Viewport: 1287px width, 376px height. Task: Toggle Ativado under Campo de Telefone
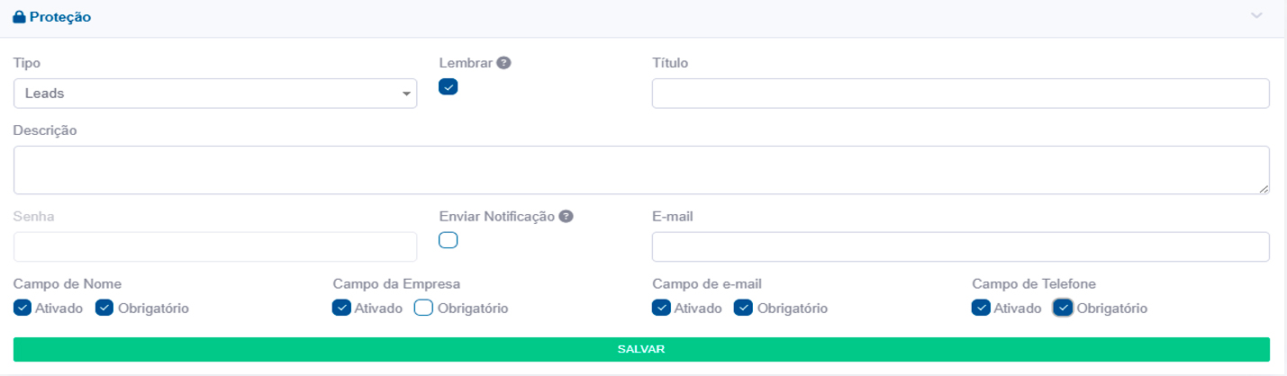pos(981,309)
